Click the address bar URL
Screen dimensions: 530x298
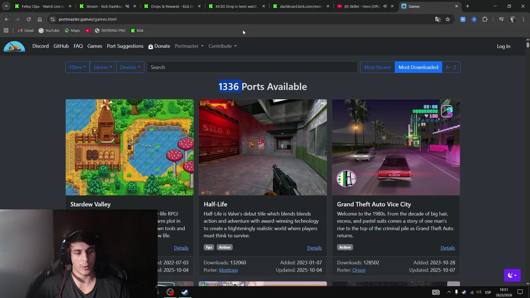tap(87, 19)
